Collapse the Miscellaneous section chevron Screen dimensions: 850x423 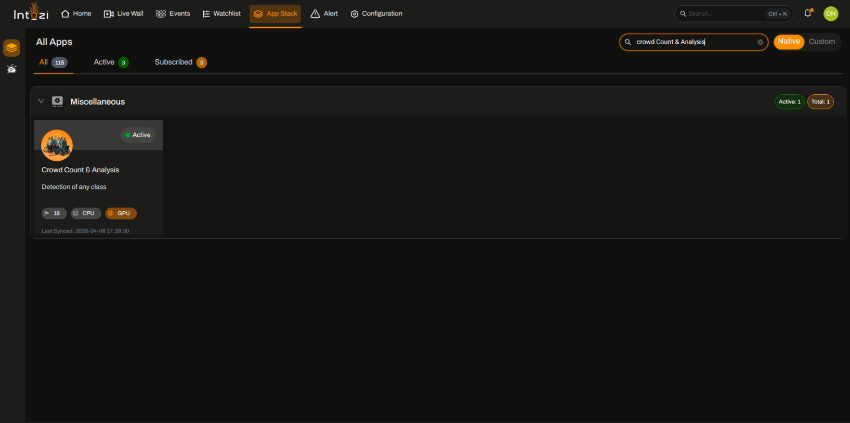click(41, 101)
